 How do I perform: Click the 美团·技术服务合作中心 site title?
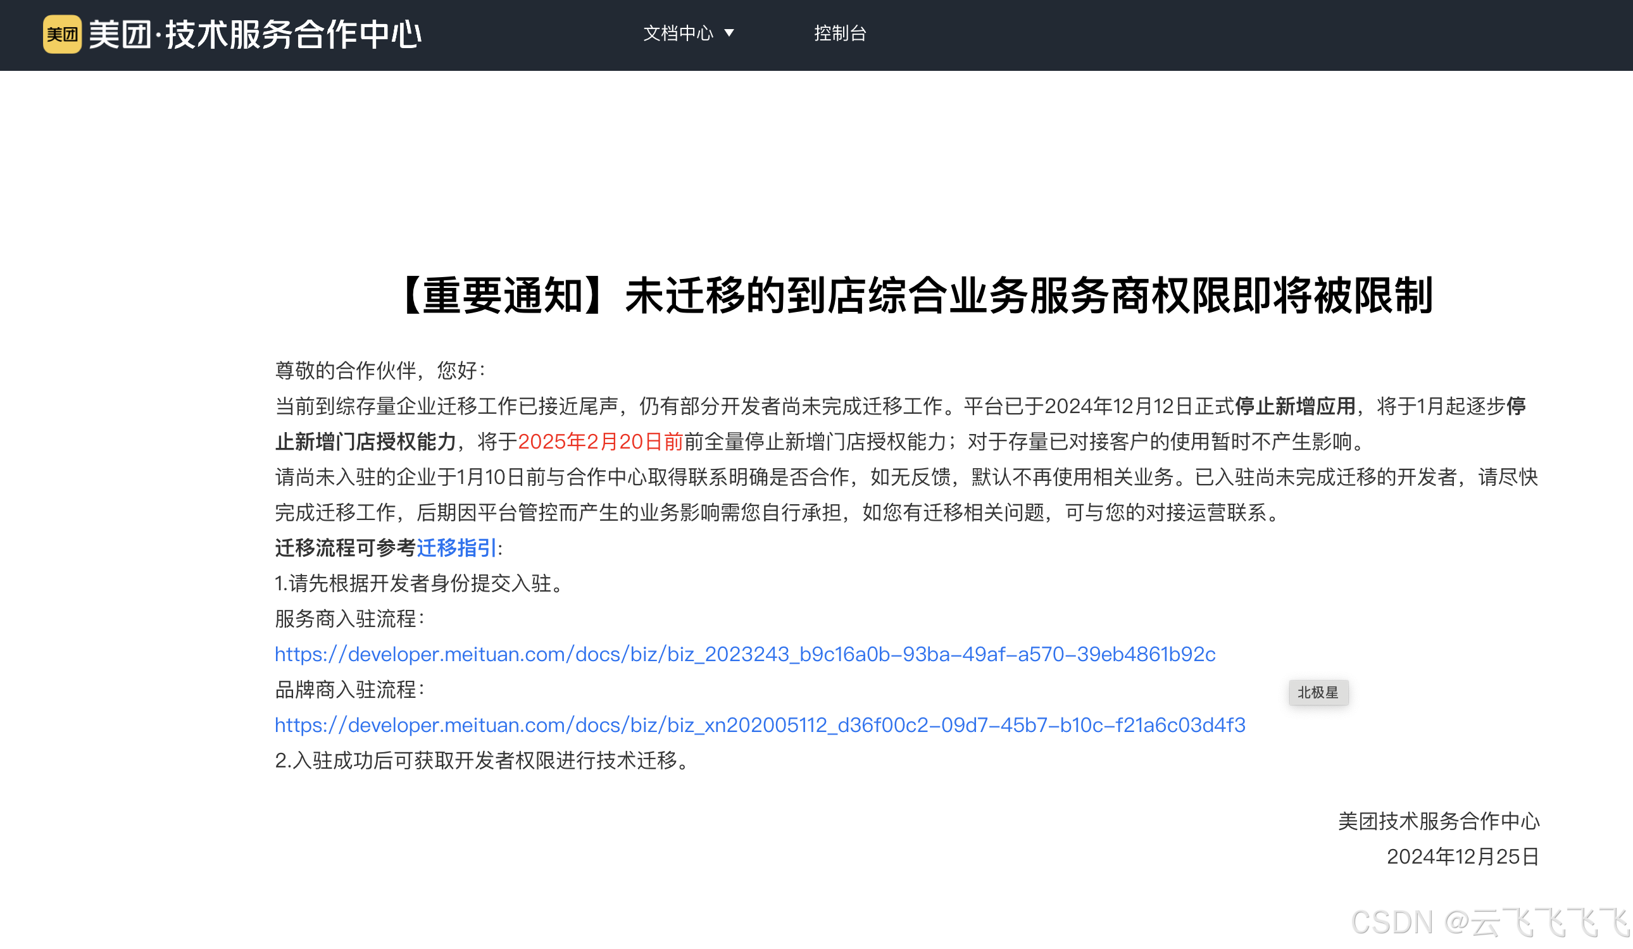254,34
